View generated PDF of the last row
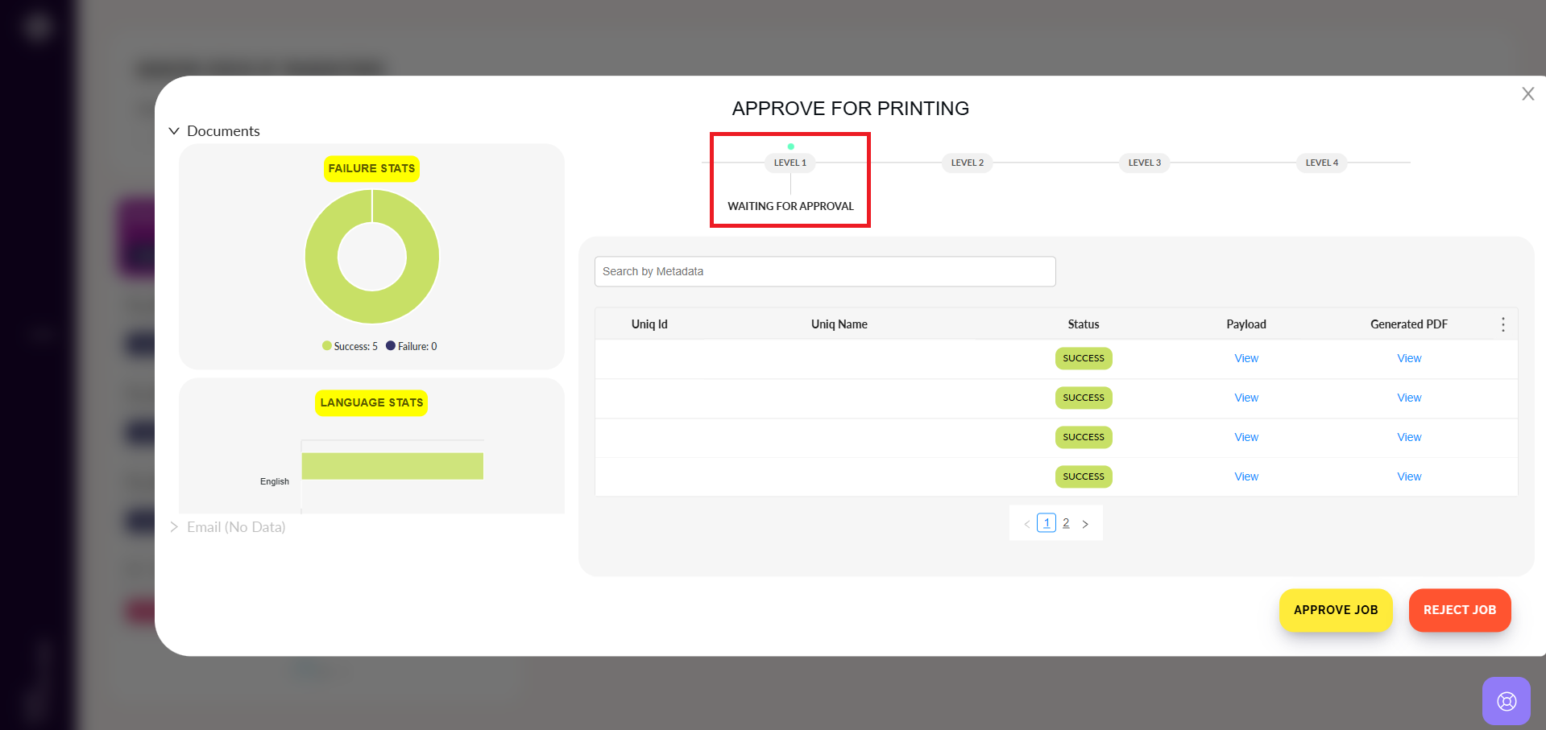This screenshot has height=730, width=1546. point(1408,476)
